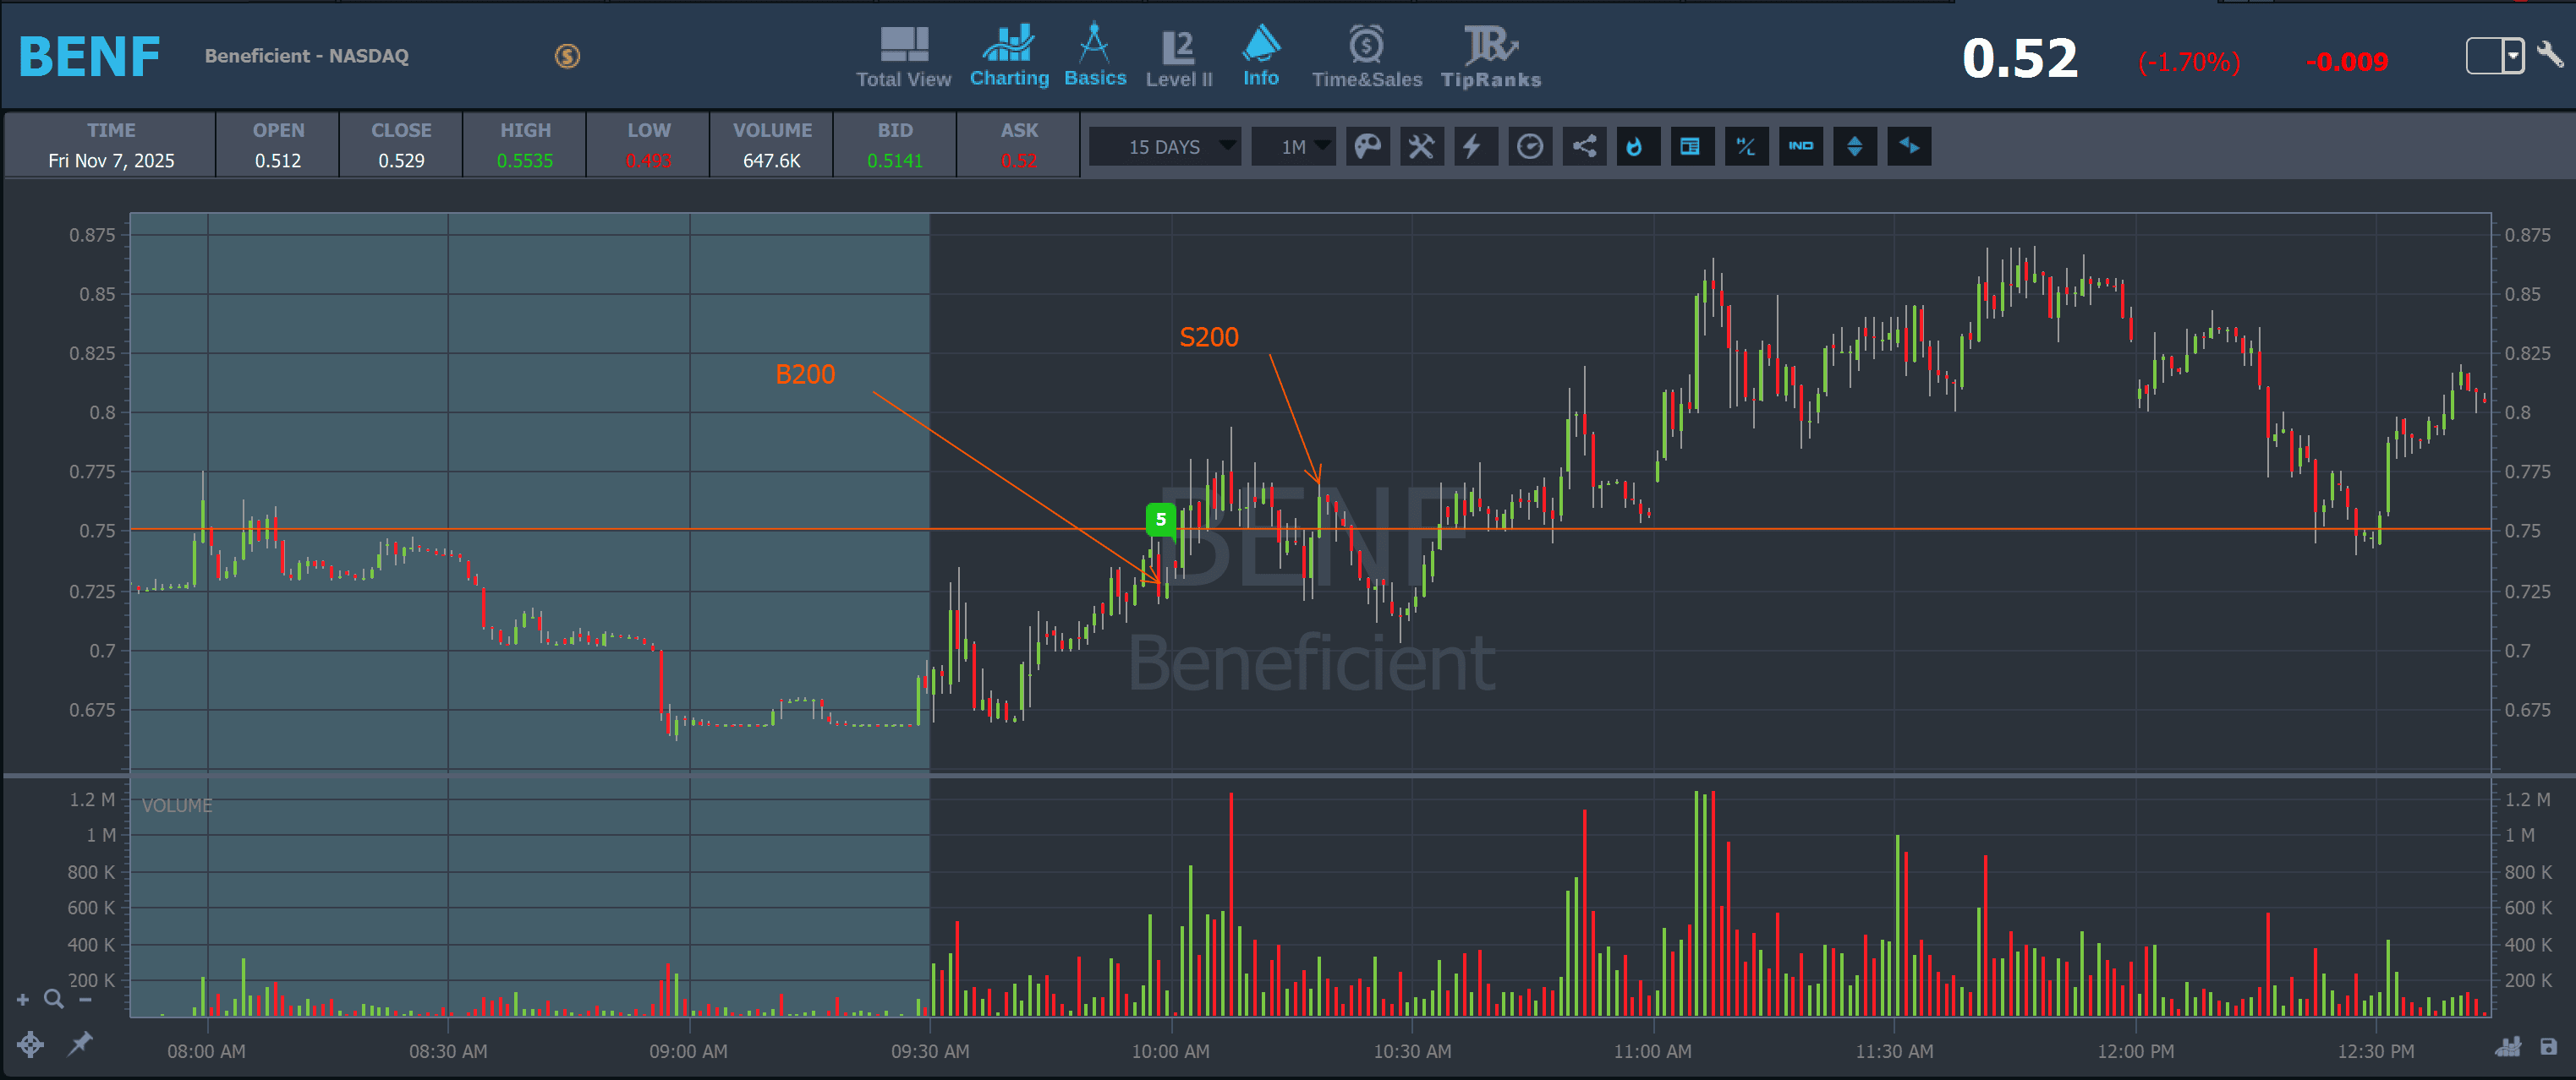Toggle the IND indicators button

1800,147
